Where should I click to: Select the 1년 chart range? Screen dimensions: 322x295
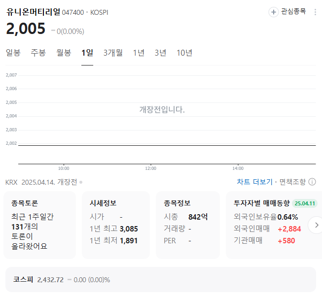[139, 53]
